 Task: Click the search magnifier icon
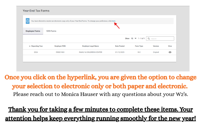click(149, 38)
